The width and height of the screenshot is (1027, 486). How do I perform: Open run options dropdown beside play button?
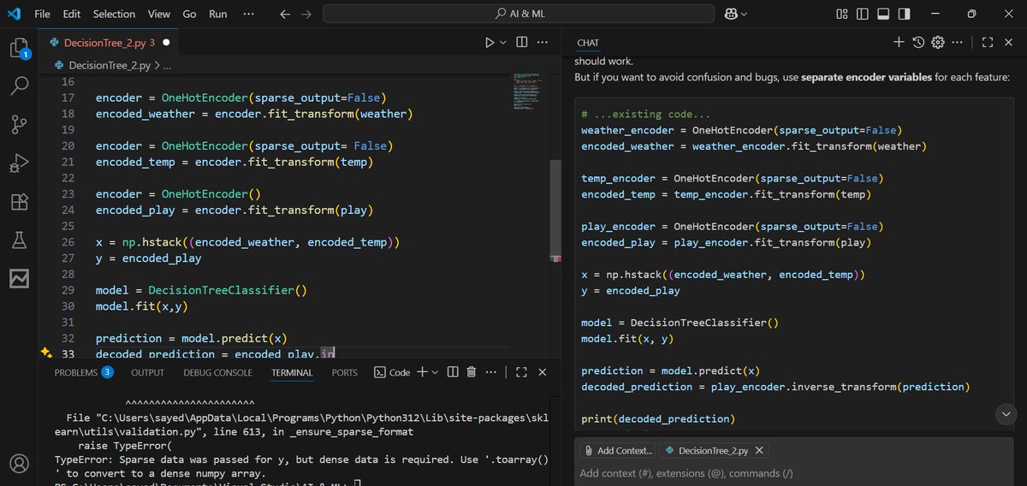[x=503, y=42]
